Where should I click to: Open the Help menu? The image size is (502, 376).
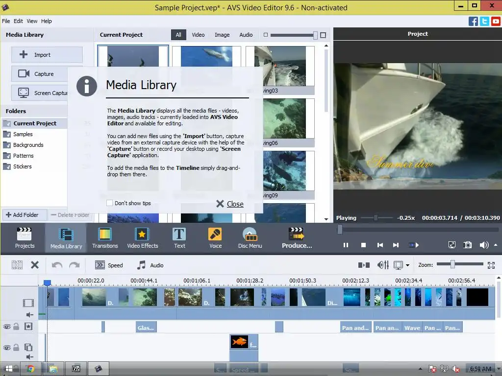(x=47, y=21)
